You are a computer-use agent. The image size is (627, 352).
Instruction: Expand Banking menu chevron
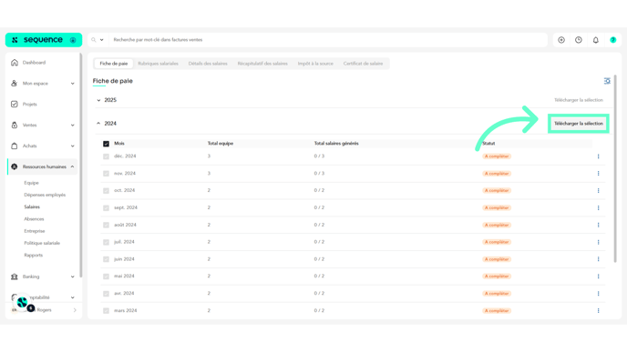[x=72, y=277]
